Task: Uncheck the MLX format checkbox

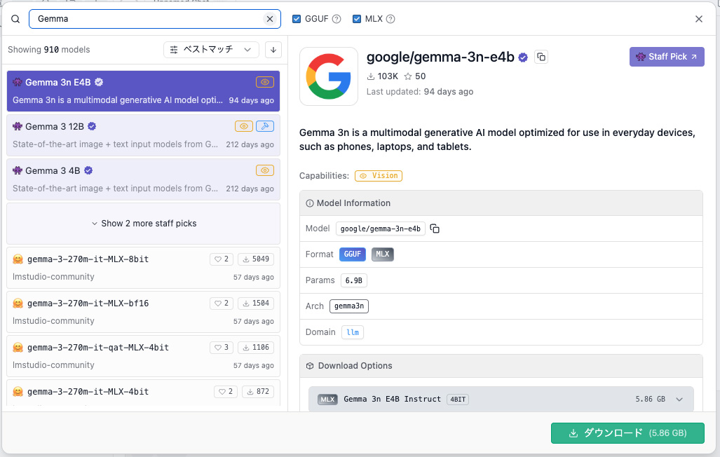Action: tap(357, 19)
